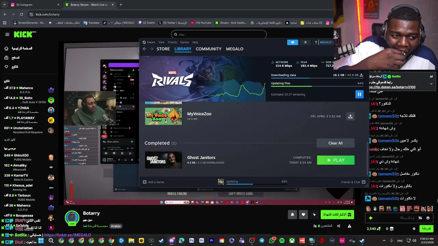Image resolution: width=438 pixels, height=246 pixels.
Task: Open the Kick hamburger menu
Action: pyautogui.click(x=7, y=35)
